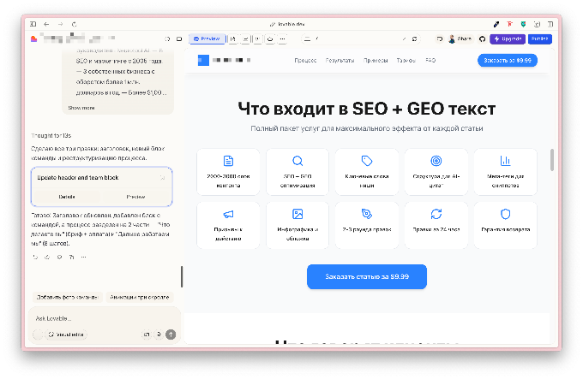This screenshot has width=583, height=379.
Task: Select the 'Анимации при скролле' suggestion
Action: [140, 297]
